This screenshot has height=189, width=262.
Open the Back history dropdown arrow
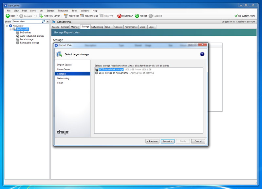click(x=18, y=16)
